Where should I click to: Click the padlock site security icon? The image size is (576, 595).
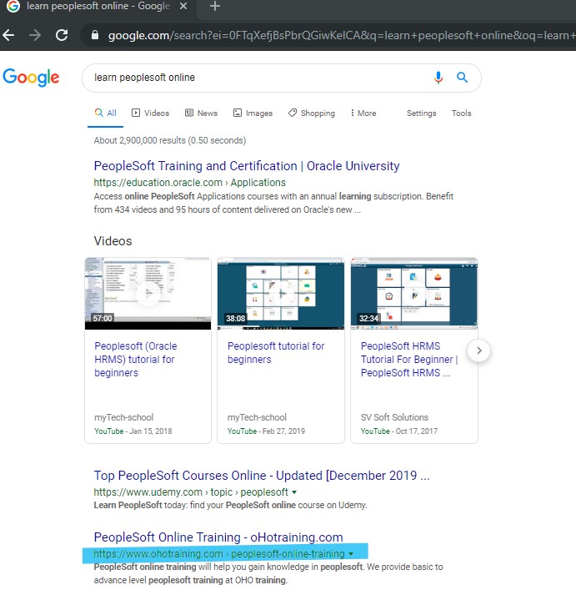(x=95, y=35)
